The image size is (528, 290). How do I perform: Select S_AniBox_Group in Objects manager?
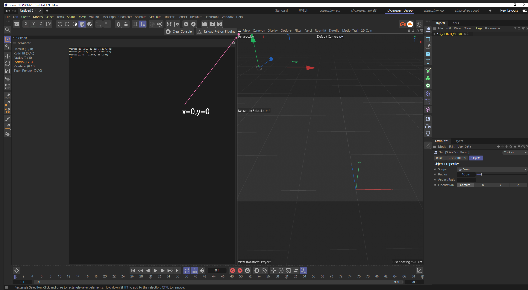[x=451, y=34]
